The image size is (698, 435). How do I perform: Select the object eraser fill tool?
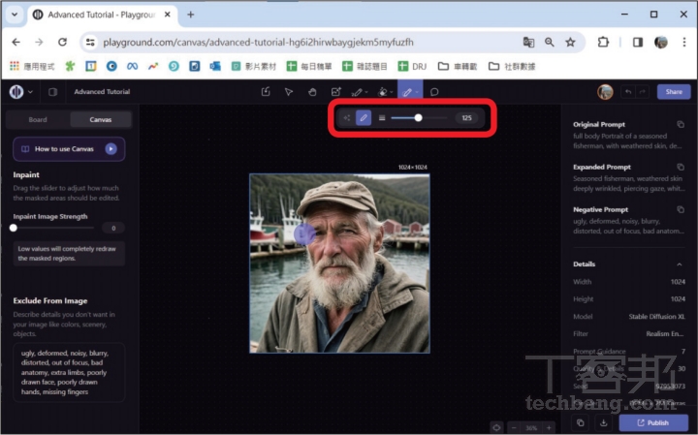pos(382,92)
